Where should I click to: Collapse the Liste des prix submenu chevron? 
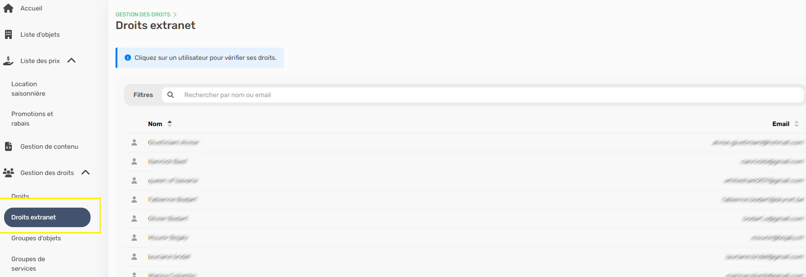tap(71, 60)
